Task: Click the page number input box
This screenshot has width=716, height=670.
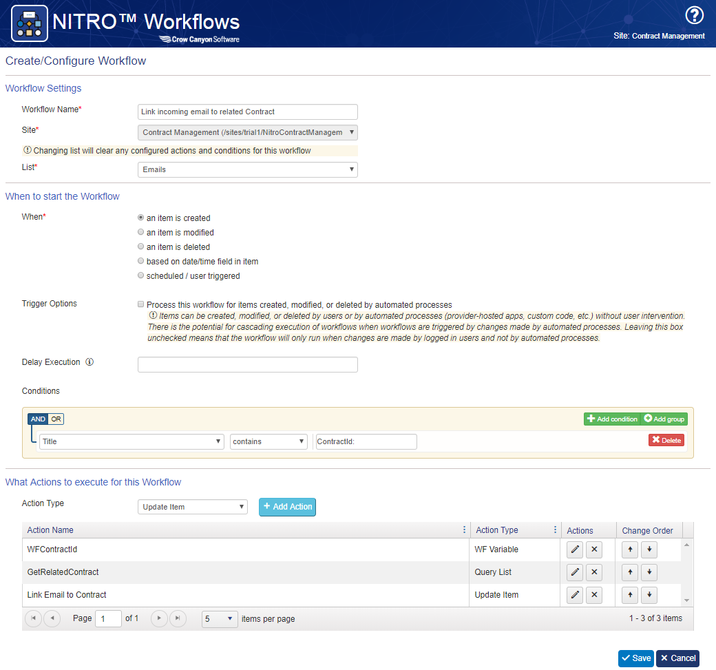Action: (x=108, y=619)
